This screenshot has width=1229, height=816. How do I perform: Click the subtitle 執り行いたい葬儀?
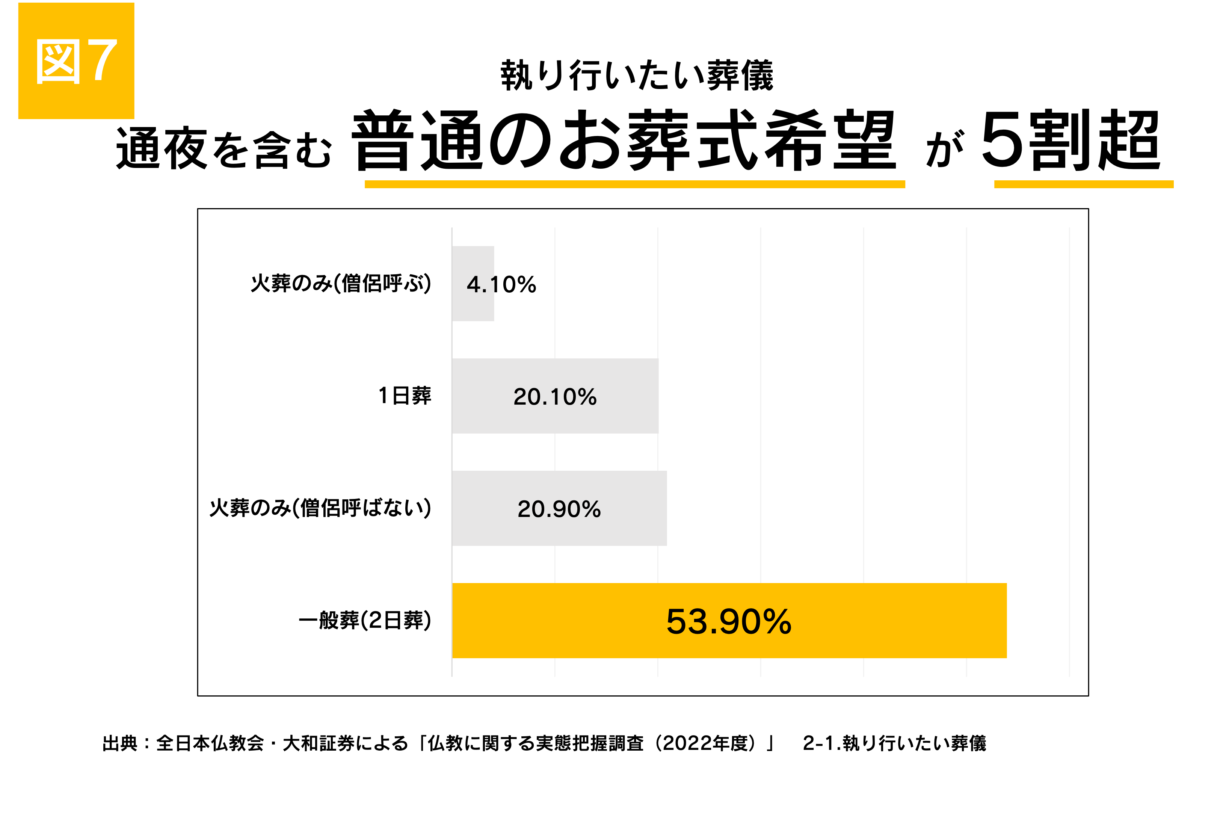tap(637, 76)
